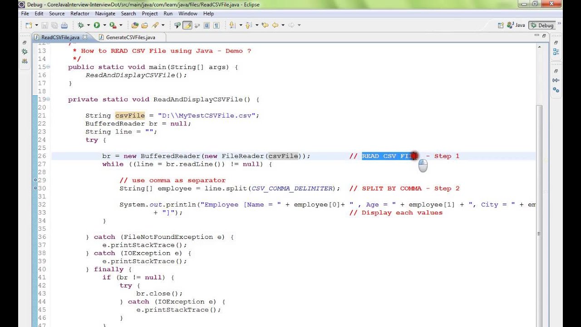This screenshot has height=327, width=581.
Task: Switch to the Debug perspective
Action: point(542,25)
